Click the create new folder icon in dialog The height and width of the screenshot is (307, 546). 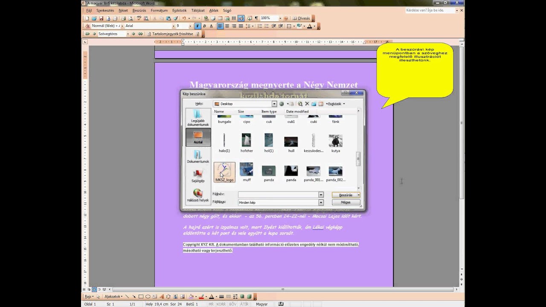314,104
